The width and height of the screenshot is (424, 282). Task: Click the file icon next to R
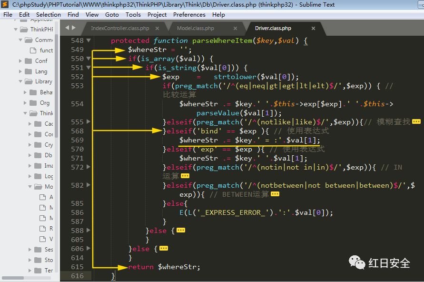[43, 229]
